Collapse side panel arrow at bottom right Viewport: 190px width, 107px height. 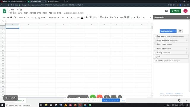pos(187,101)
